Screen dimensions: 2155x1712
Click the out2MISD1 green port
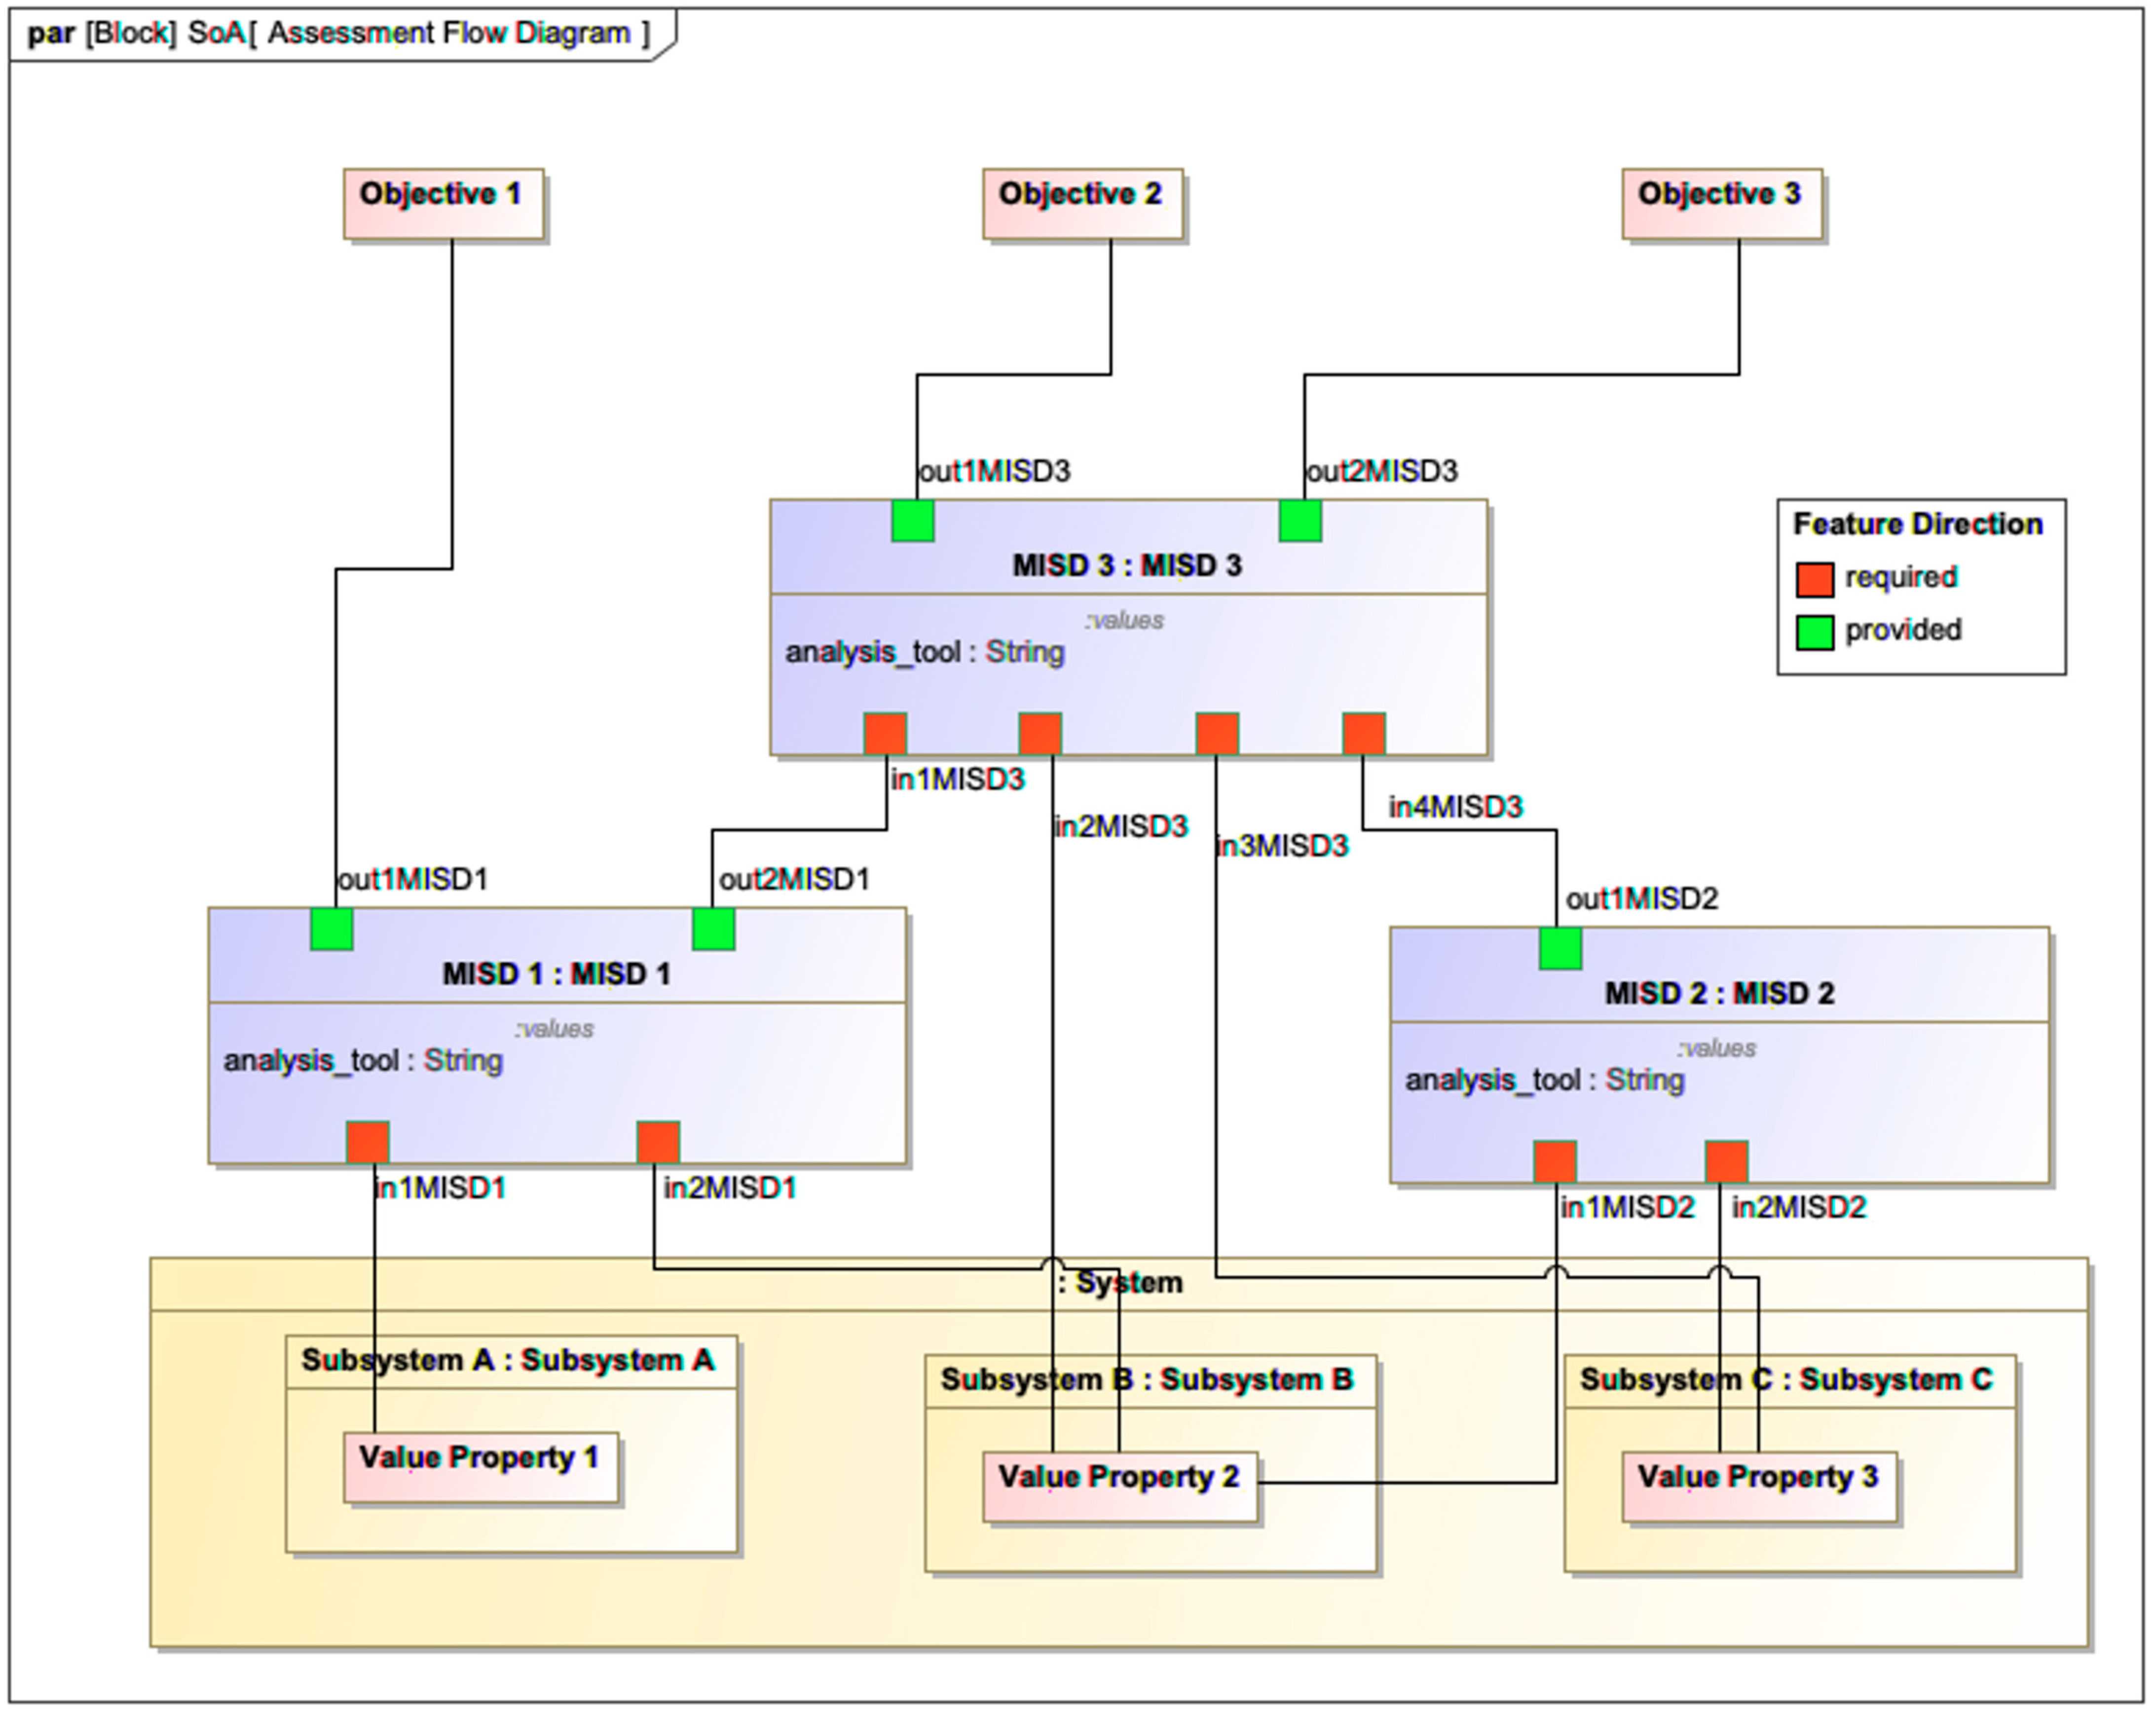(x=714, y=929)
